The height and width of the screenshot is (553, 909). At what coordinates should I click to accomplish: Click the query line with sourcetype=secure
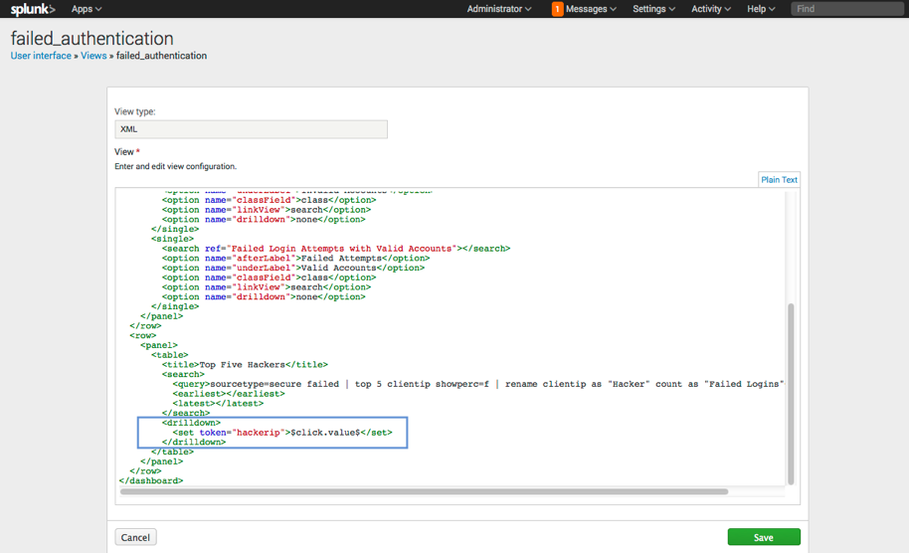click(x=477, y=384)
